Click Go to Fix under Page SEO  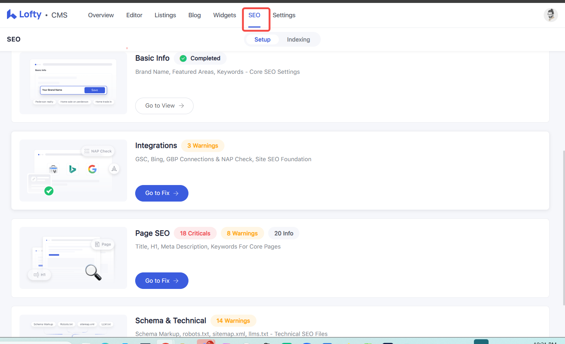[162, 280]
